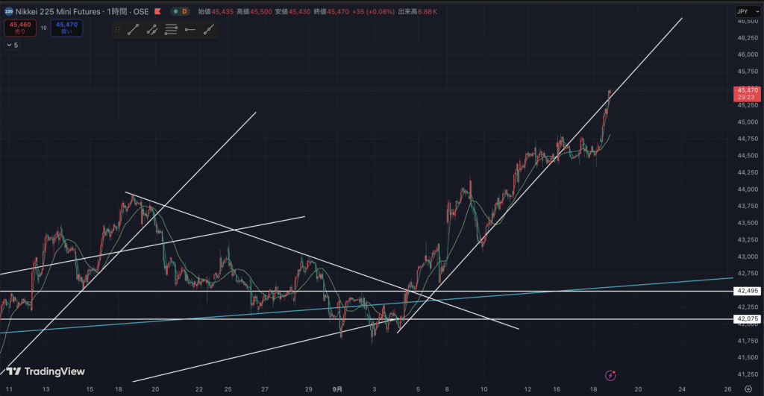
Task: Click the TradingView logo link
Action: point(46,371)
